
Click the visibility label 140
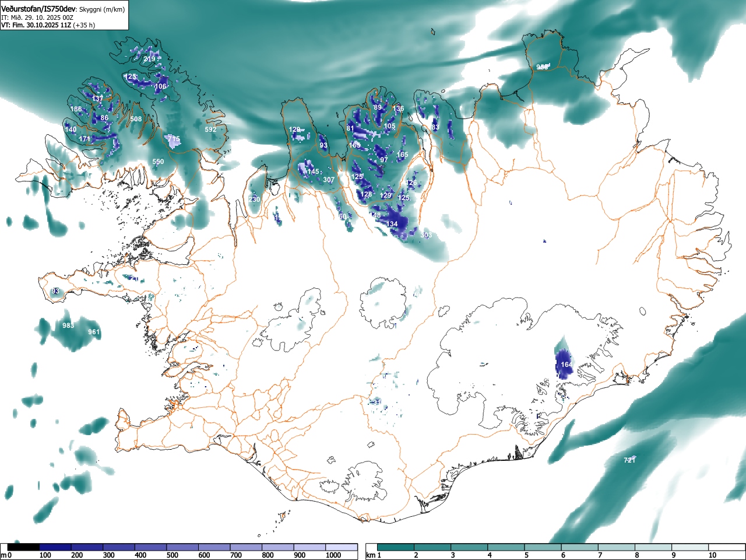(71, 129)
